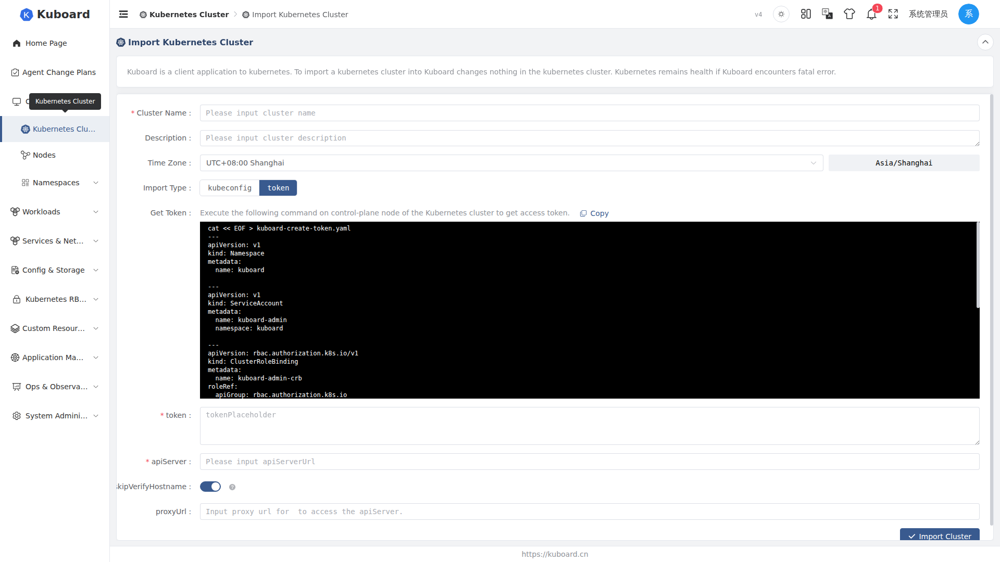Click the sun theme switch icon

click(781, 14)
